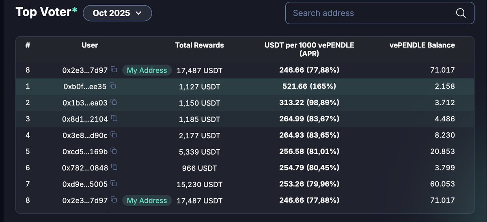Copy address 0x8d1...2104 with its copy icon
The width and height of the screenshot is (487, 222).
114,119
